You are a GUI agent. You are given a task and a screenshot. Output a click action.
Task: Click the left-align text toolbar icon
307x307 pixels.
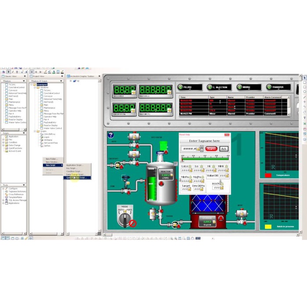click(x=32, y=72)
